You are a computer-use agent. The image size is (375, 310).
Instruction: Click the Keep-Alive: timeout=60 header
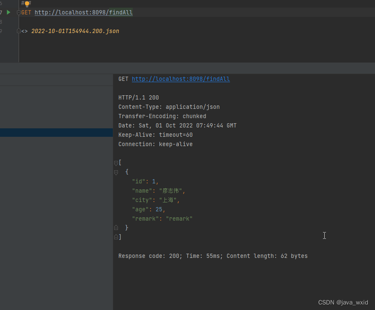[156, 135]
